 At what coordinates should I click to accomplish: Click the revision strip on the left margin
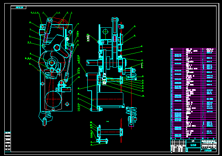tap(8, 142)
